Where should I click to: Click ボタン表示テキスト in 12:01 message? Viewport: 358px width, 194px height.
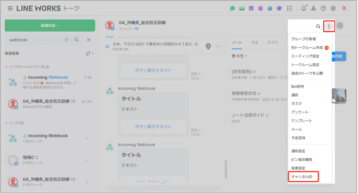click(x=153, y=70)
